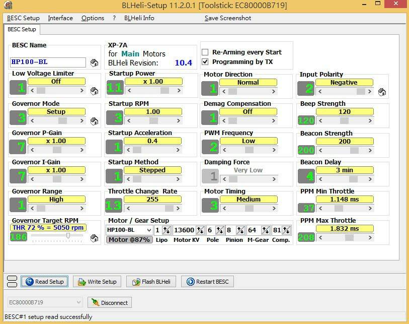Viewport: 409px width, 324px height.
Task: Click Demag Compensation right arrow
Action: point(273,121)
